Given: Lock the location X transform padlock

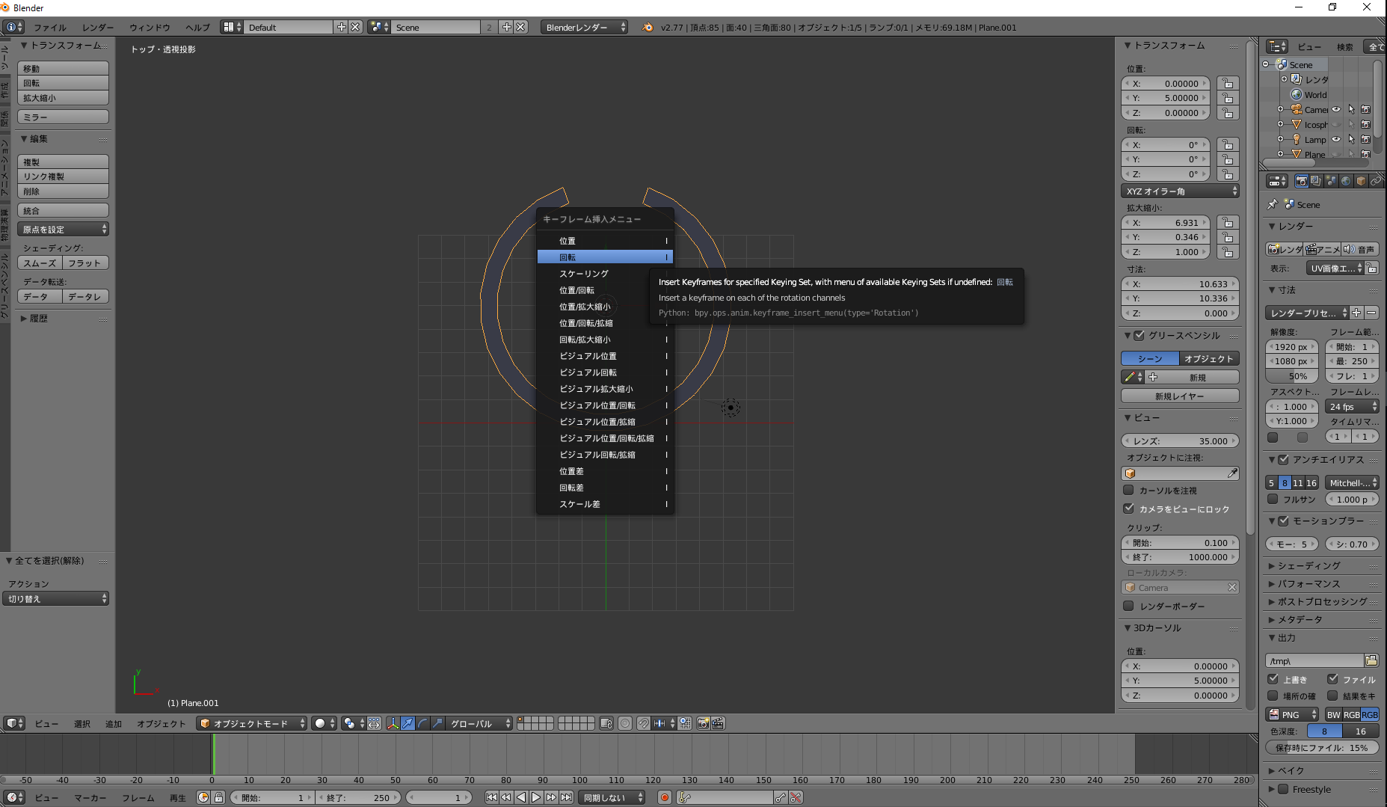Looking at the screenshot, I should (1228, 84).
